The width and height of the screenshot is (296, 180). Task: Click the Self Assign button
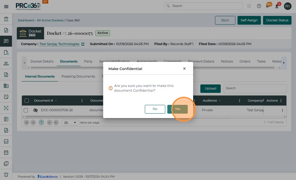[249, 20]
